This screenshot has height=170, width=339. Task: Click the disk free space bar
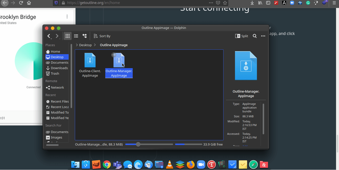[189, 144]
